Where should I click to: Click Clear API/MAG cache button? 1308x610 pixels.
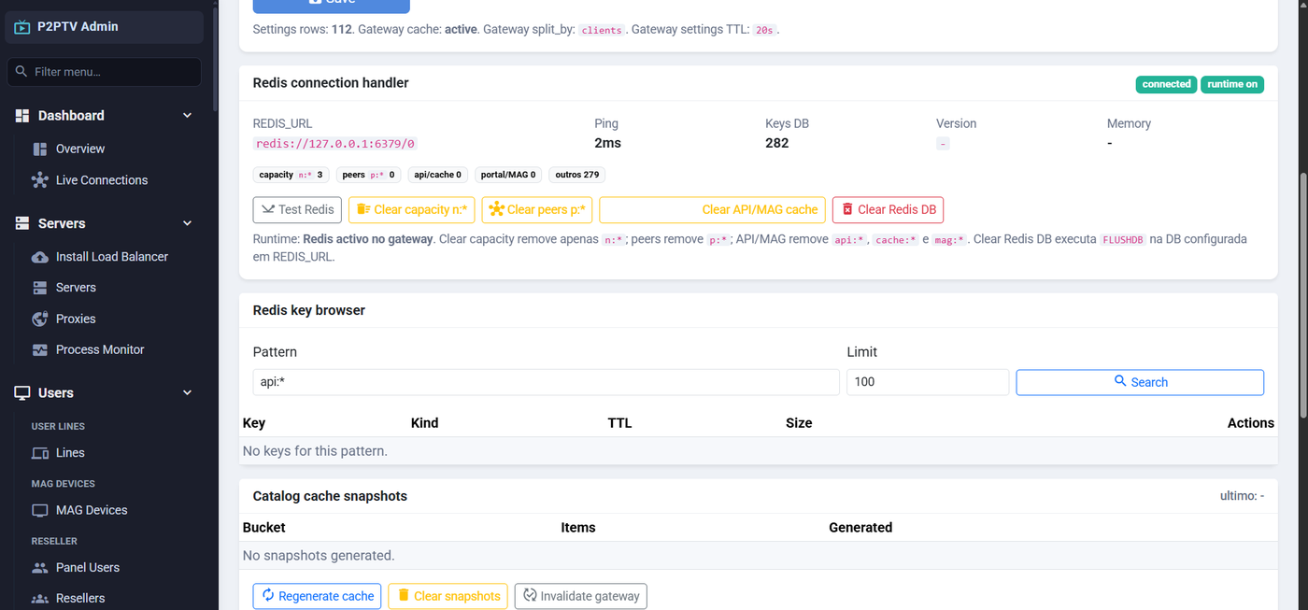713,209
